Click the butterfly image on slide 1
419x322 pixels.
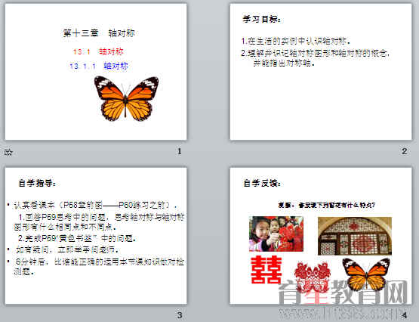click(x=126, y=98)
